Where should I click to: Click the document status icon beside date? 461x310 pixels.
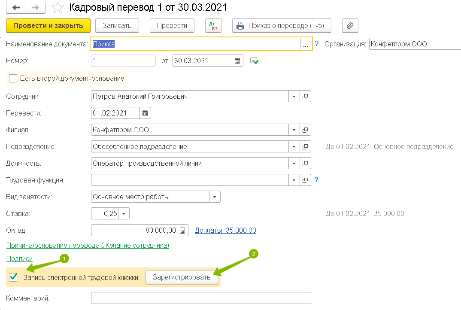pos(254,61)
